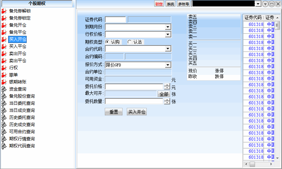This screenshot has width=282, height=169.
Task: Open the account selector dropdown at top
Action: pyautogui.click(x=258, y=4)
